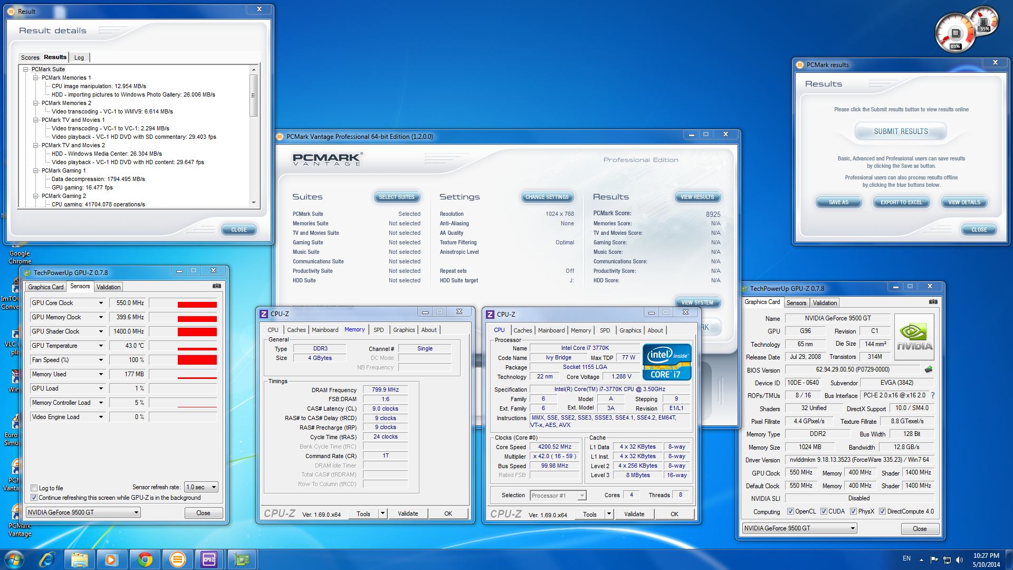Image resolution: width=1013 pixels, height=570 pixels.
Task: Click the camera icon in GPU-Z Graphics Card window
Action: tap(933, 302)
